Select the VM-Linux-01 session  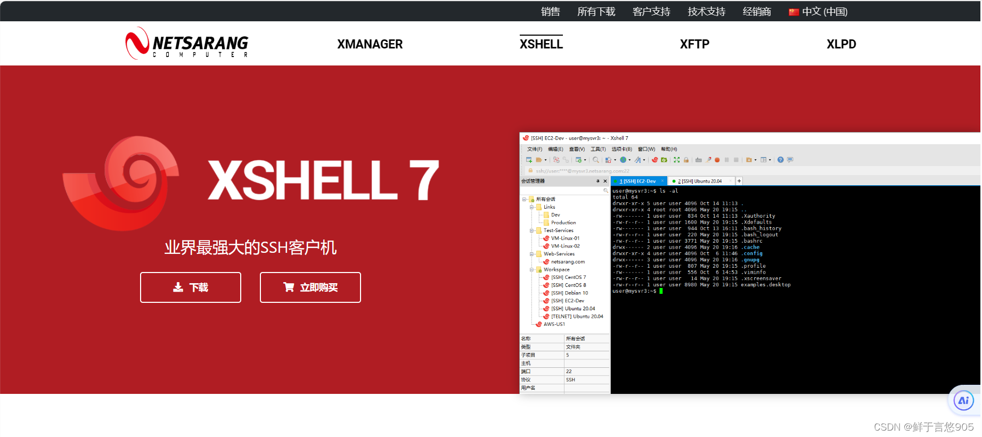click(565, 238)
